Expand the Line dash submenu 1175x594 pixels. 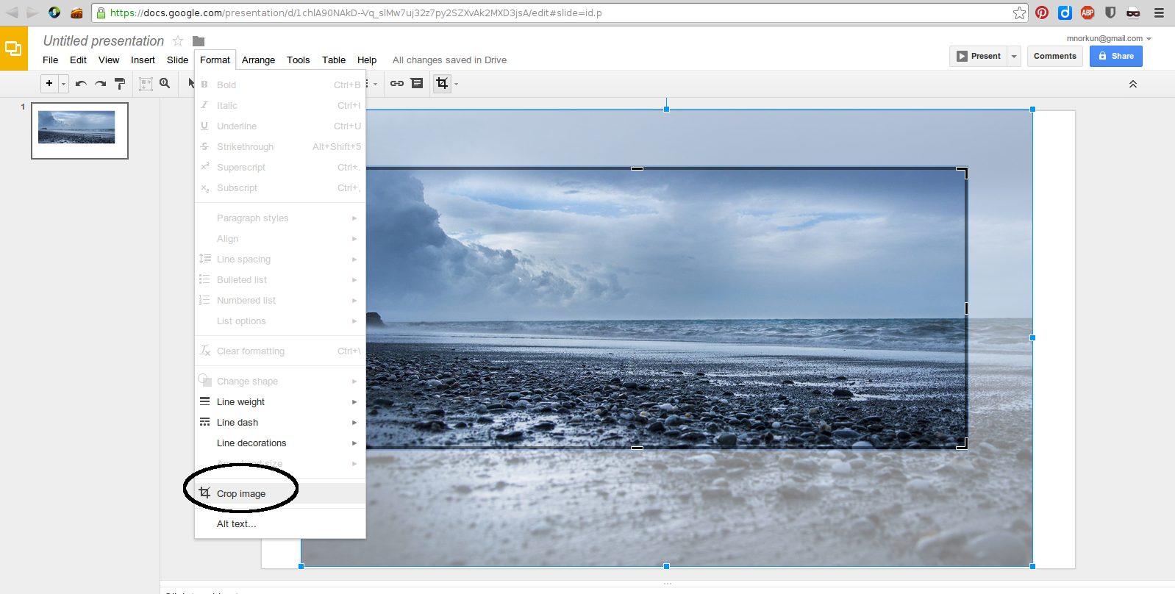pyautogui.click(x=280, y=423)
